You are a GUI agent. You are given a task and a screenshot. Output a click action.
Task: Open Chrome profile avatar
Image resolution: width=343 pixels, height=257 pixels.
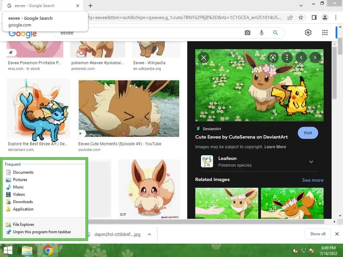[x=325, y=17]
